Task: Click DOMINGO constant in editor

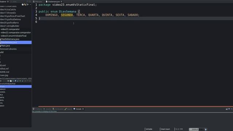Action: coord(51,15)
